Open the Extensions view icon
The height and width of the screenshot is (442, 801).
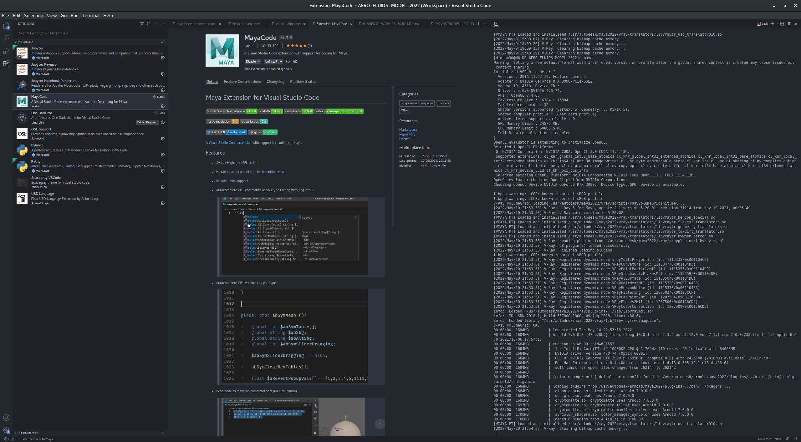(x=6, y=64)
